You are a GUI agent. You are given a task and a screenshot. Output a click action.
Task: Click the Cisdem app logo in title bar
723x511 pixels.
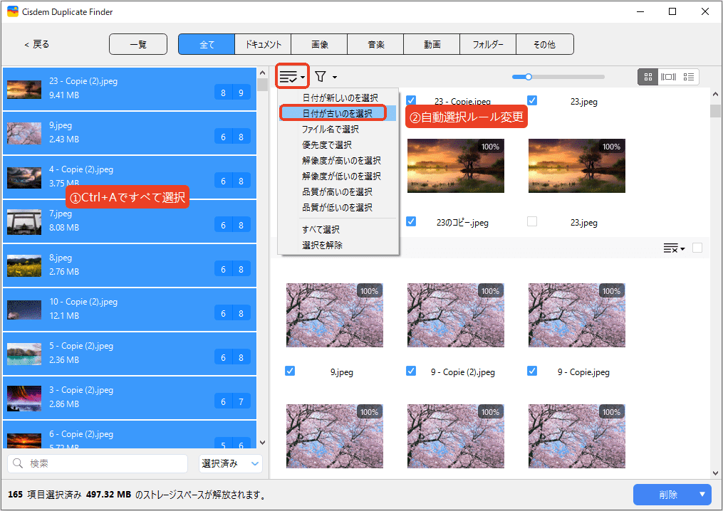[x=12, y=12]
